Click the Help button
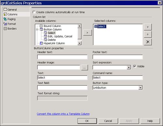Image resolution: width=163 pixels, height=126 pixels. tap(150, 121)
